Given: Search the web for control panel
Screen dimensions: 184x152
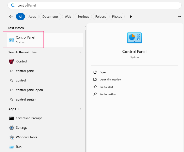Looking at the screenshot, I should pos(45,71).
